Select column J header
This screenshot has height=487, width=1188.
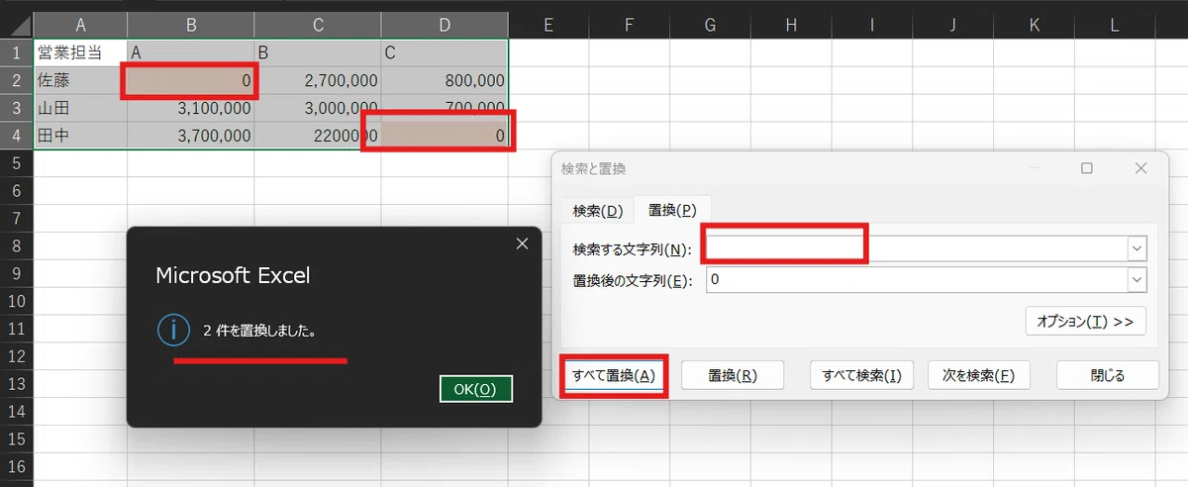pos(952,25)
